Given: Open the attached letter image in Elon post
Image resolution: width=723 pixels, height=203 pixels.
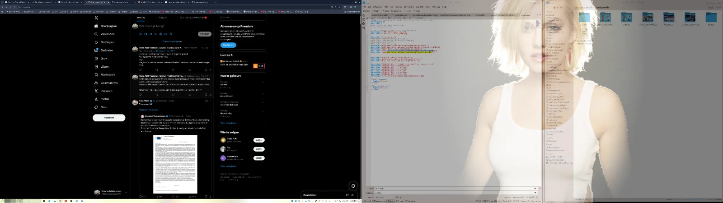Looking at the screenshot, I should 175,164.
